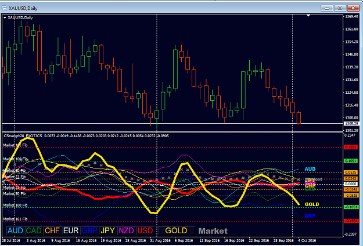Toggle the AUD button in the currency bar

(15, 230)
